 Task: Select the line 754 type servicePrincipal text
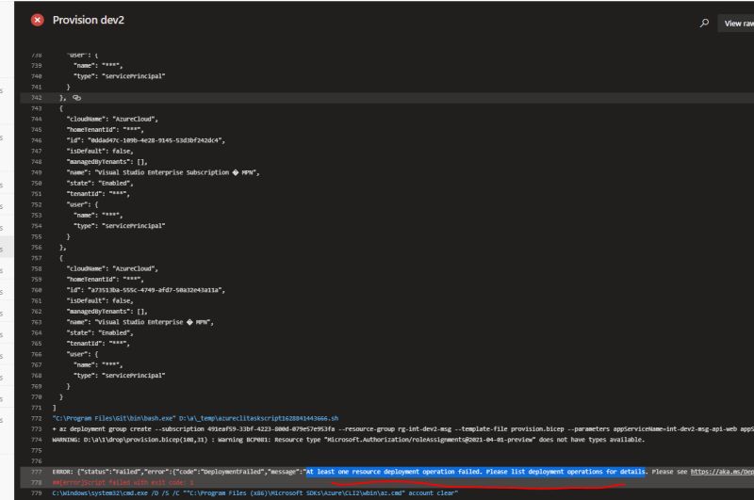click(120, 226)
